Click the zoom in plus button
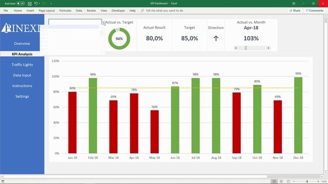This screenshot has width=328, height=184. point(318,181)
